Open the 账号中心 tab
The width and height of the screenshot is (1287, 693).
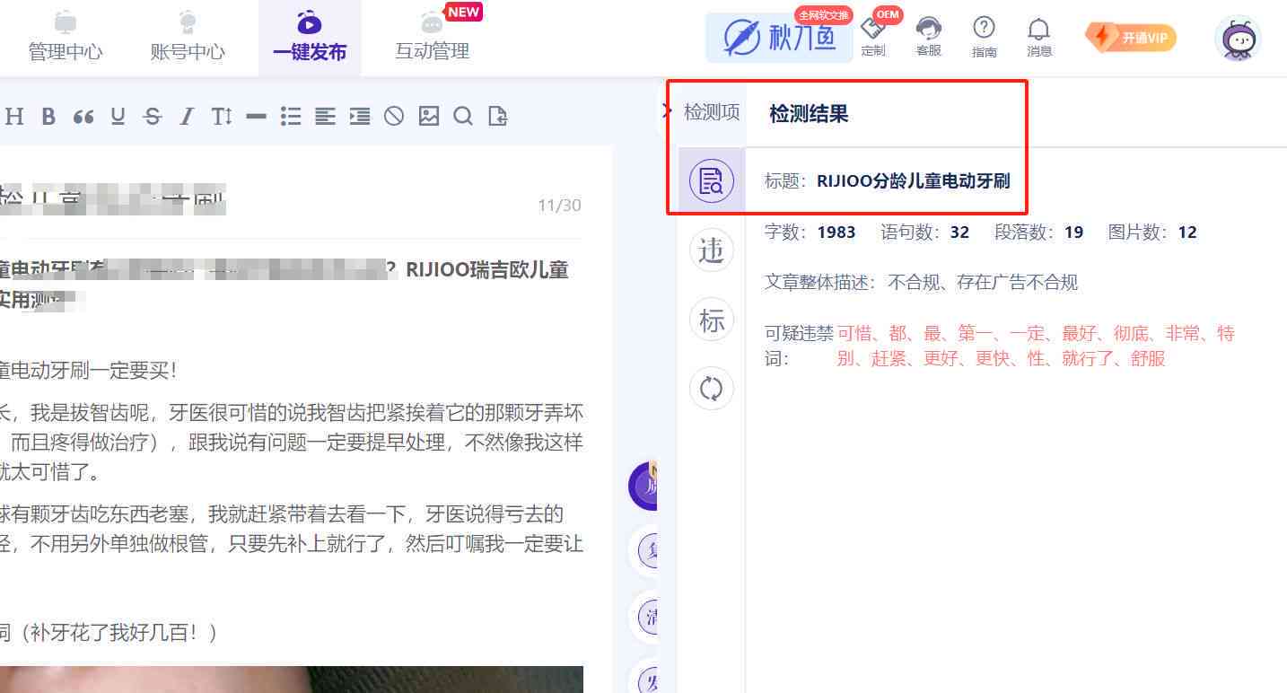coord(188,36)
